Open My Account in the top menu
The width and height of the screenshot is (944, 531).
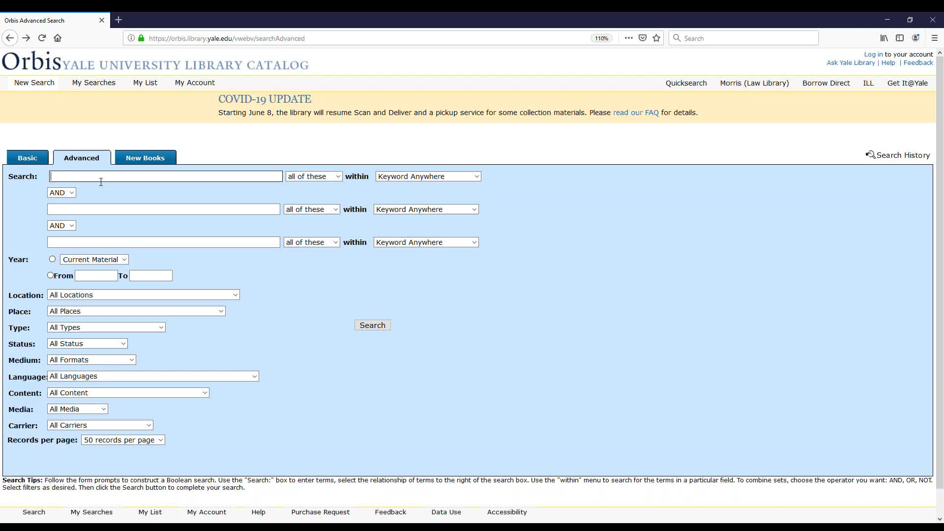pos(195,83)
